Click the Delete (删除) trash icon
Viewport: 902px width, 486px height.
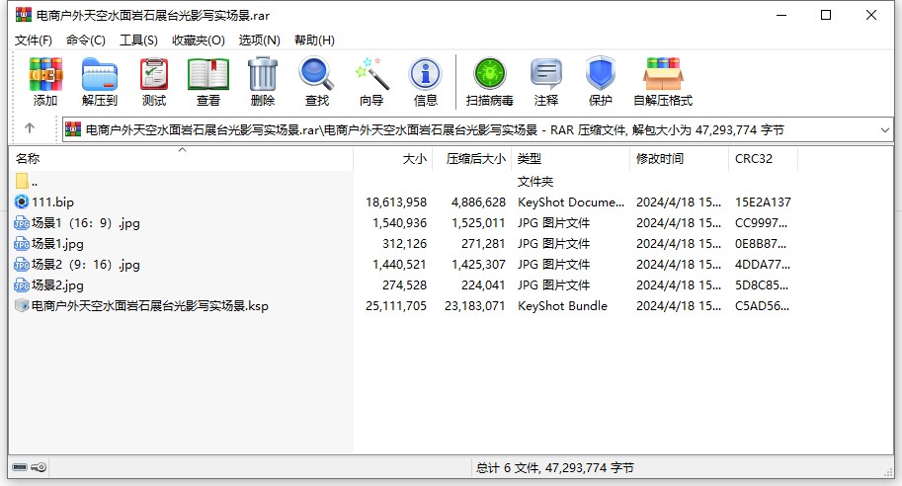[263, 75]
